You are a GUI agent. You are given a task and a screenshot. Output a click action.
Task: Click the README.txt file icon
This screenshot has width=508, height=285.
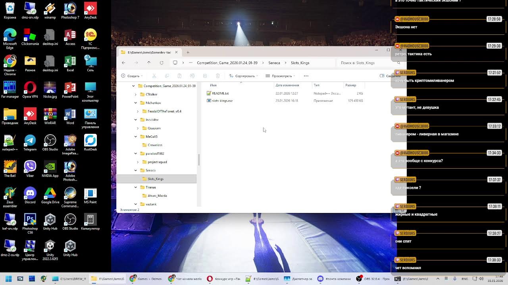209,93
